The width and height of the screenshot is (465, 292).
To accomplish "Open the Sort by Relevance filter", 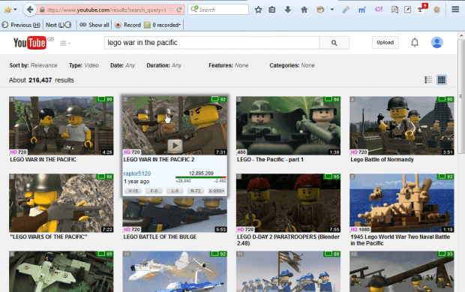I will (33, 65).
